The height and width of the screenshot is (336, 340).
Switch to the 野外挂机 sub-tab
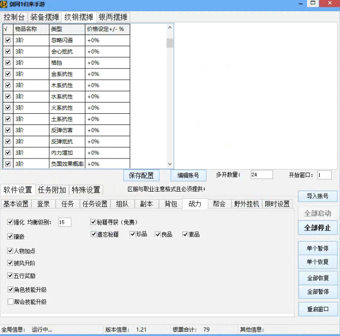[246, 204]
